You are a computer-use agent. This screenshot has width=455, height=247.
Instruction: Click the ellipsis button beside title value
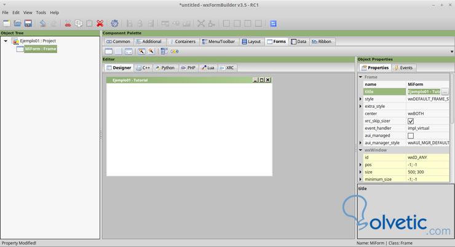(445, 92)
